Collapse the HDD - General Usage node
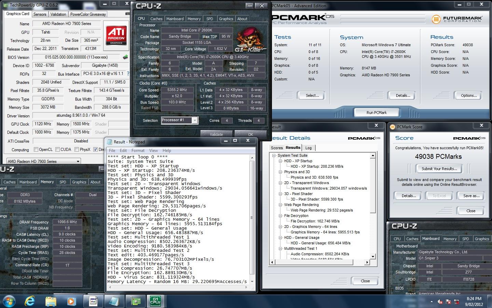This screenshot has width=492, height=308. (x=281, y=238)
